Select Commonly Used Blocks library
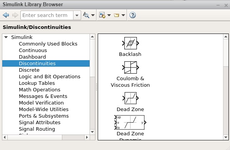The width and height of the screenshot is (230, 150). click(48, 44)
